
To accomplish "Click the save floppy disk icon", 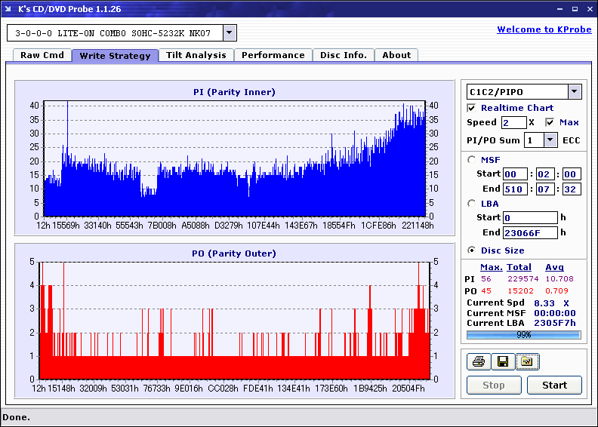I will pyautogui.click(x=502, y=362).
